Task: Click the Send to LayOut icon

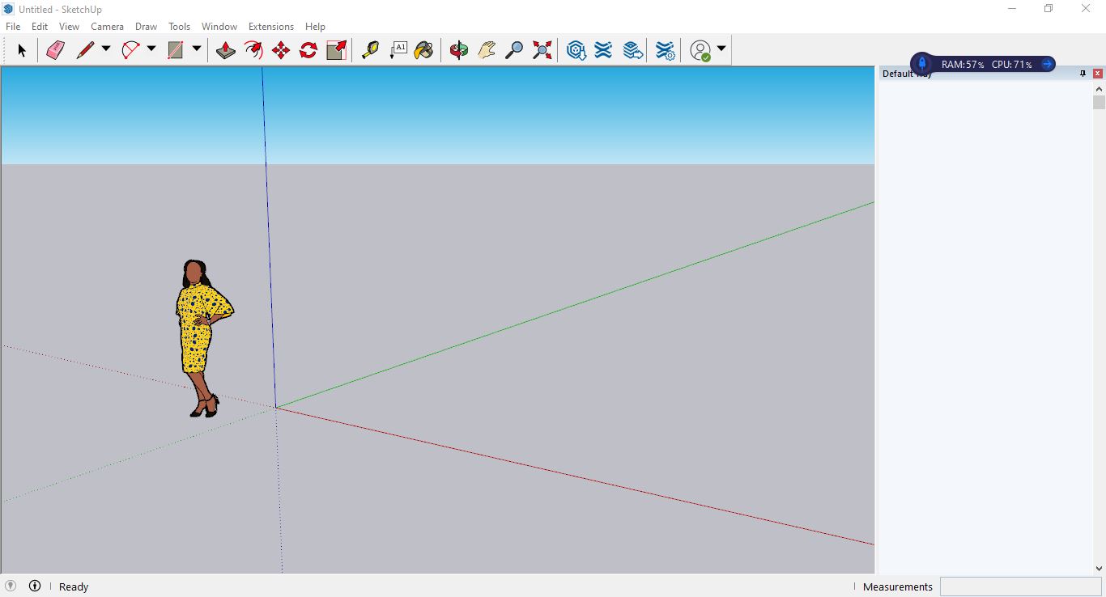Action: point(632,50)
